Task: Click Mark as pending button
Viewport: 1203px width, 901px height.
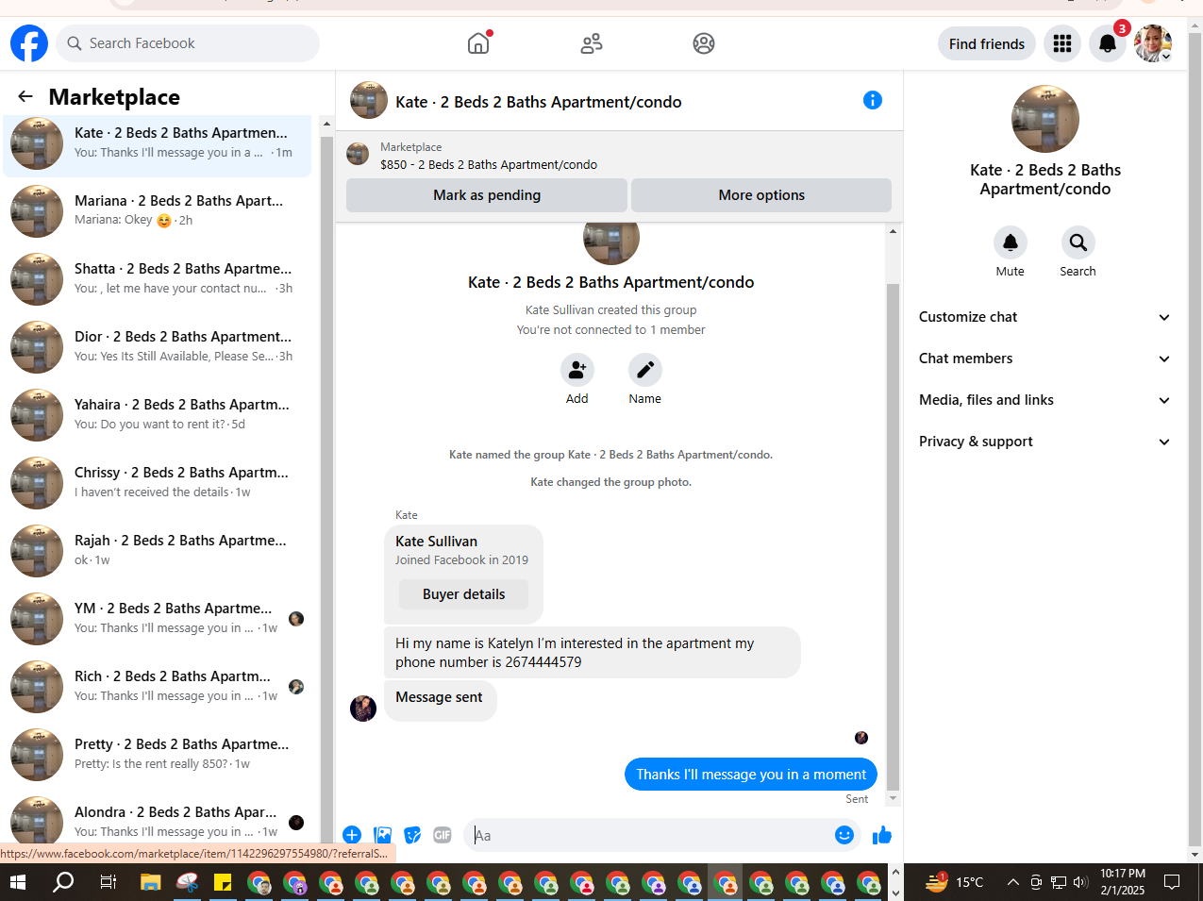Action: pyautogui.click(x=487, y=195)
